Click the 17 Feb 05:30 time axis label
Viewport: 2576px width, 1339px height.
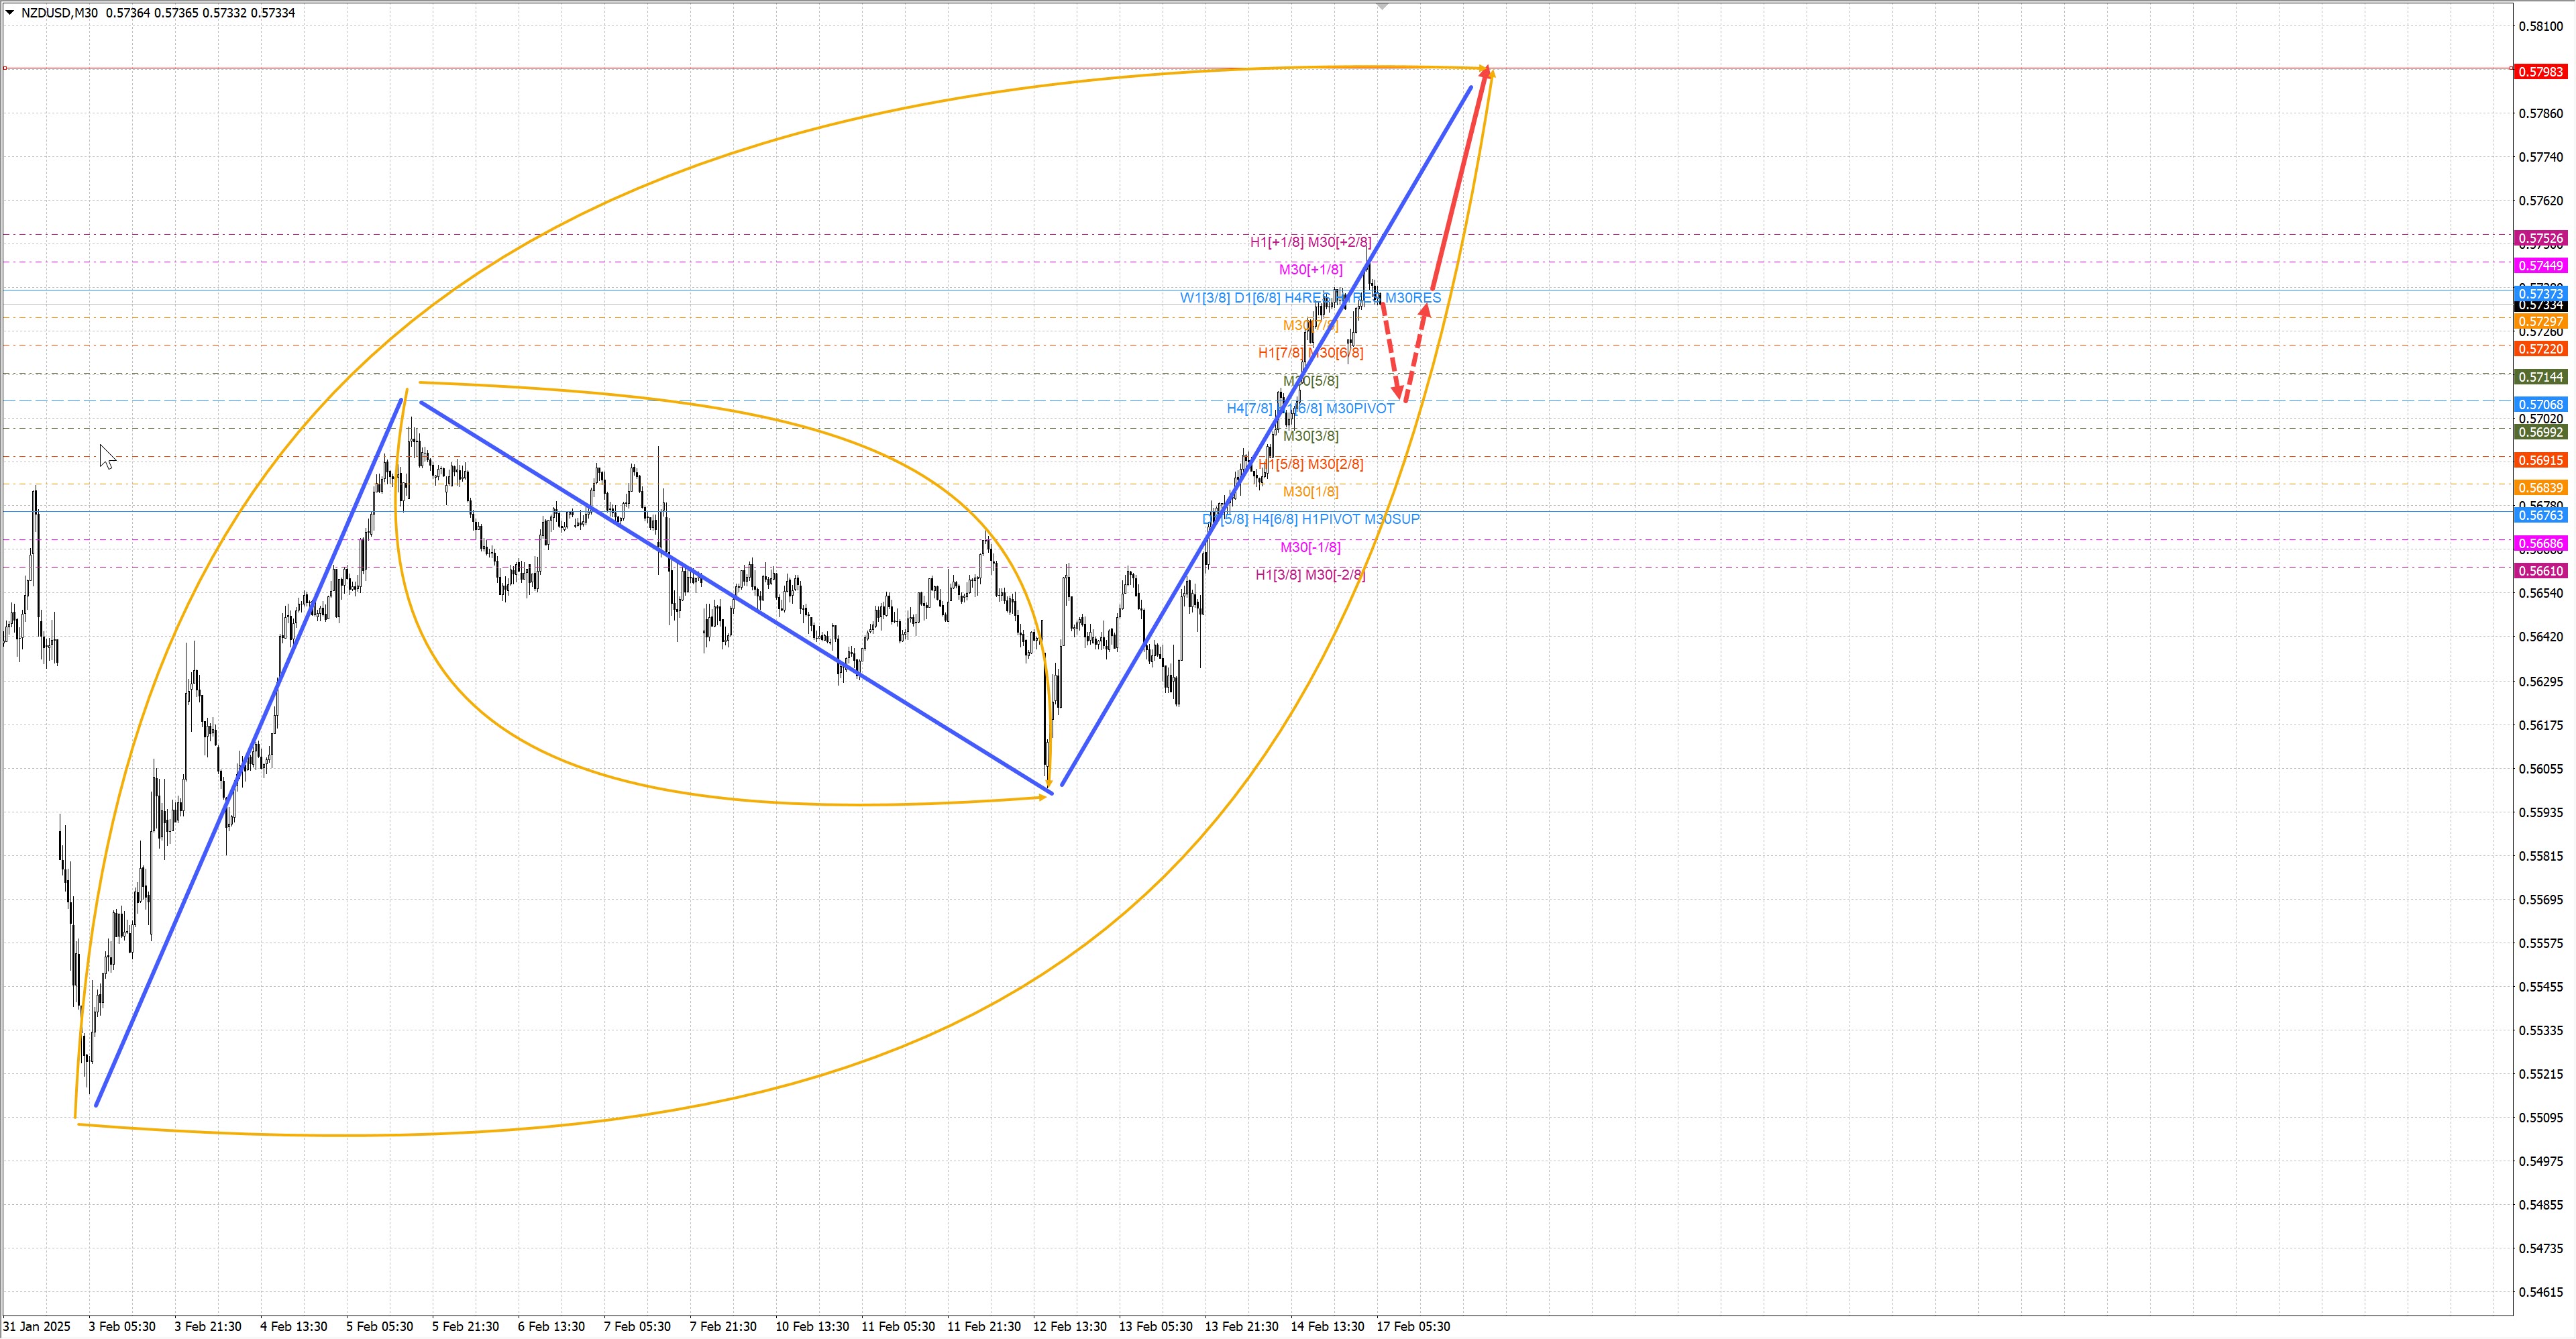(x=1412, y=1327)
